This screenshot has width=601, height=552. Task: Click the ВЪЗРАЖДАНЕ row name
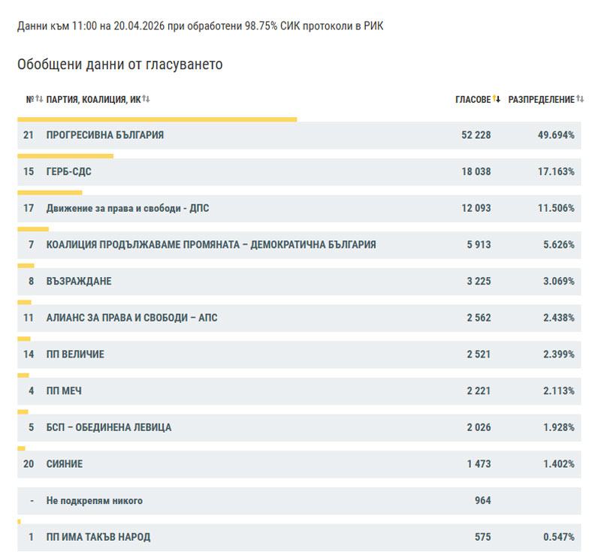click(x=78, y=281)
